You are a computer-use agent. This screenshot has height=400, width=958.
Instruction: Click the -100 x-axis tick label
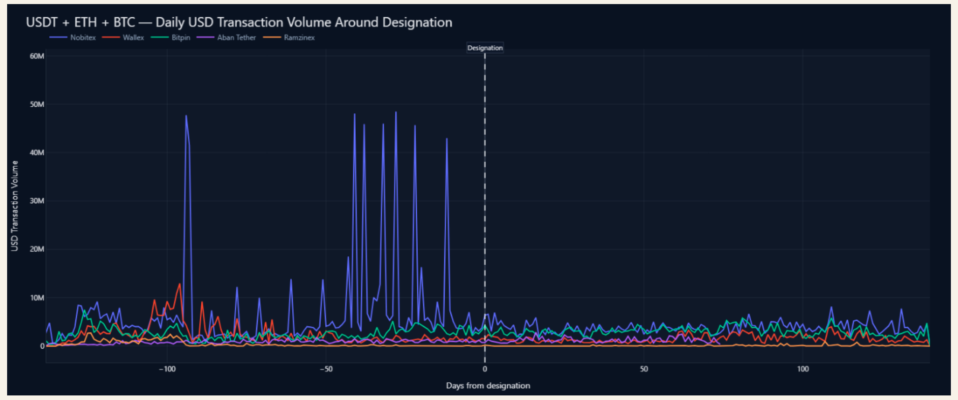coord(167,369)
